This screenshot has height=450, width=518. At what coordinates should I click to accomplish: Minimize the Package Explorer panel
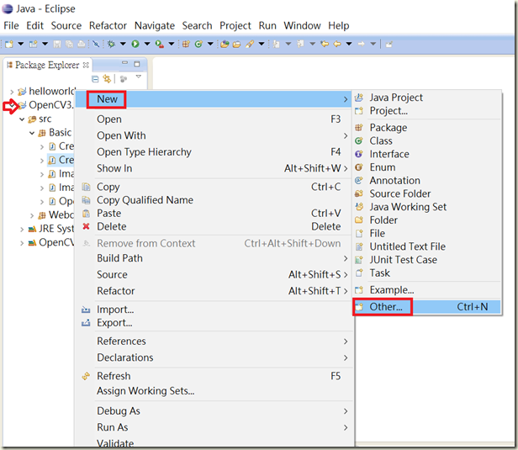pos(124,63)
